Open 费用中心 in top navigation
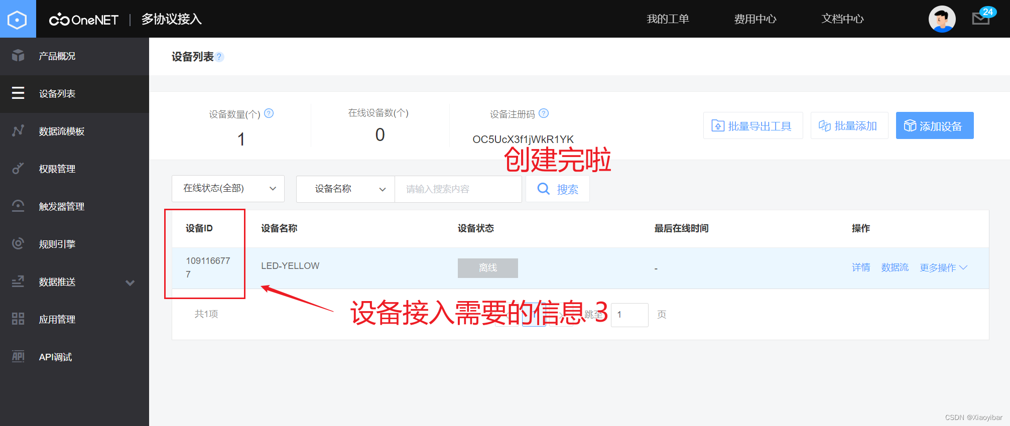Image resolution: width=1010 pixels, height=426 pixels. click(755, 19)
